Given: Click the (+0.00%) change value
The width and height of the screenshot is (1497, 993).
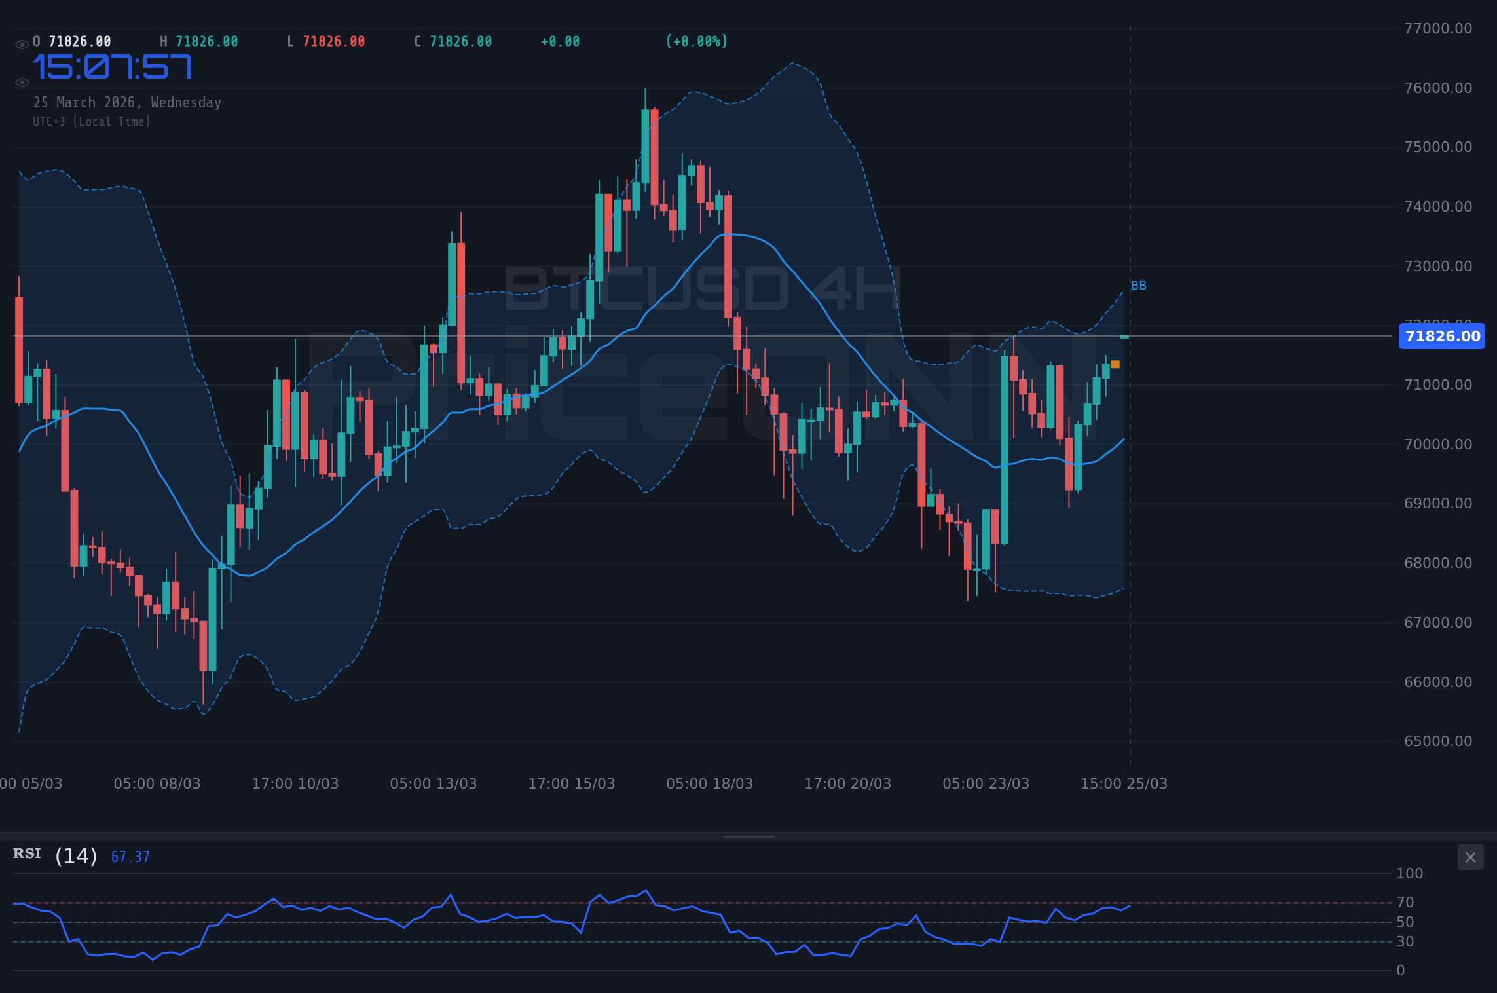Looking at the screenshot, I should pos(697,41).
